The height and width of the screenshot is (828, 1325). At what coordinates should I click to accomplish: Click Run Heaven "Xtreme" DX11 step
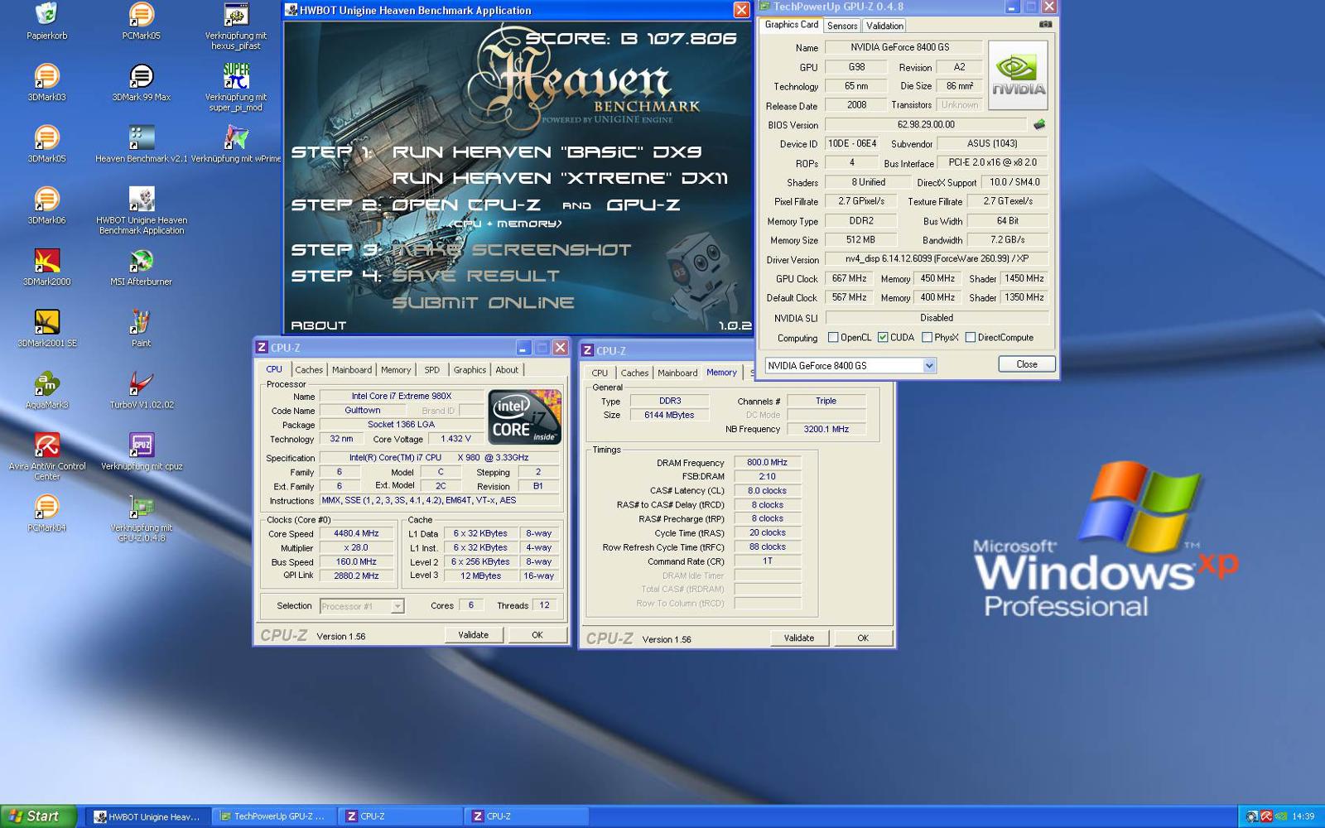point(560,179)
